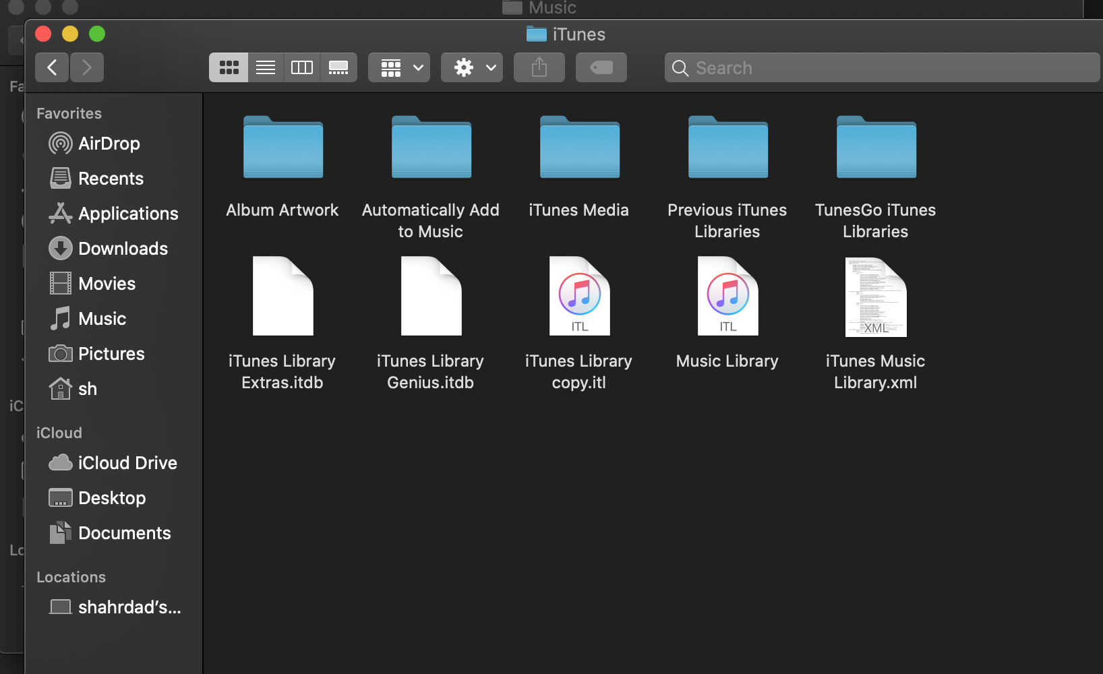This screenshot has width=1103, height=674.
Task: Select the iTunes Library copy.itl file icon
Action: point(580,296)
